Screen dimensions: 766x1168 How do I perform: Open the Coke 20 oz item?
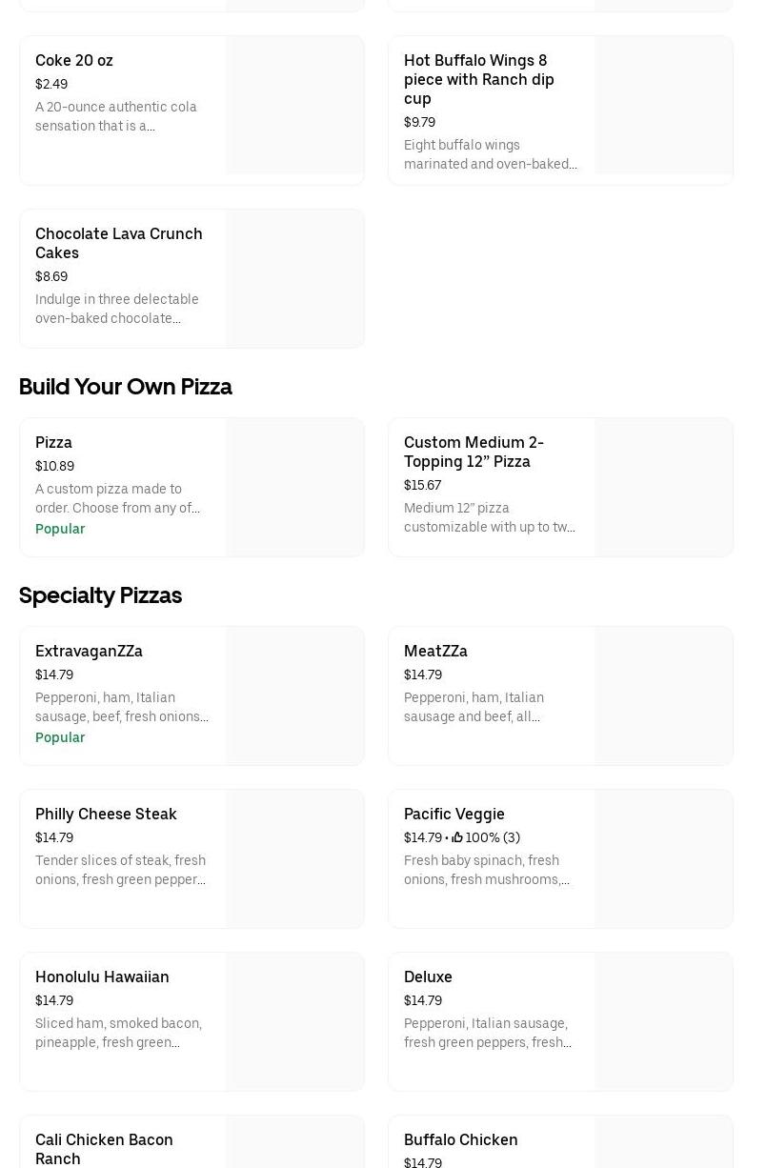pos(74,60)
